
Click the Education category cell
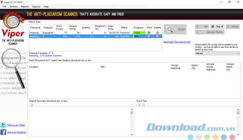pos(48,33)
